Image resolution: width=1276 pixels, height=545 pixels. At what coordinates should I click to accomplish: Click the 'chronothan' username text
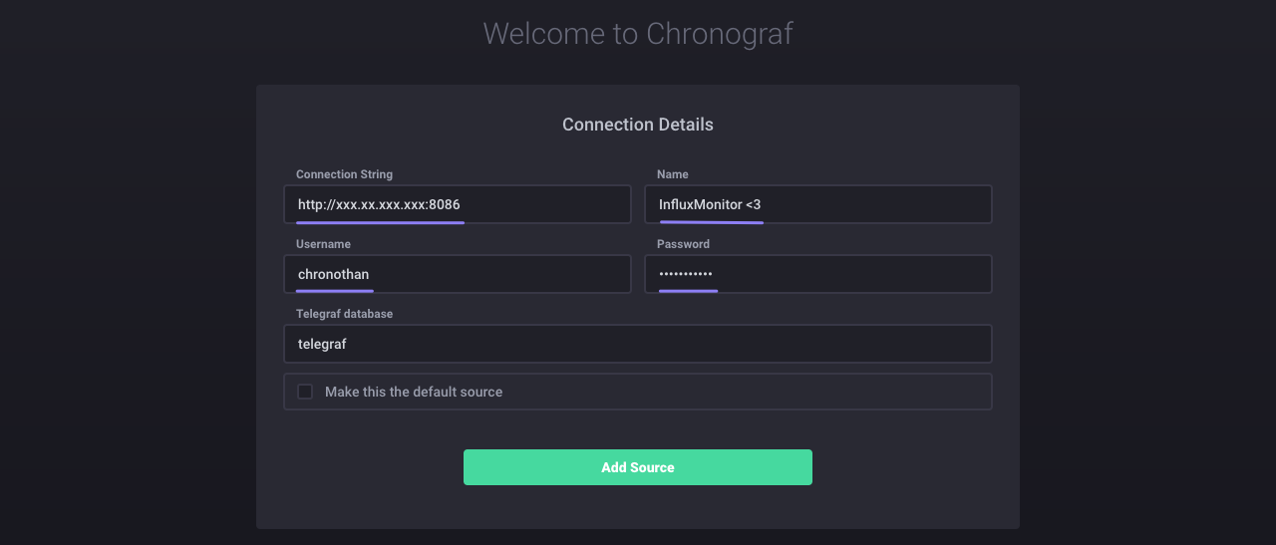tap(334, 274)
